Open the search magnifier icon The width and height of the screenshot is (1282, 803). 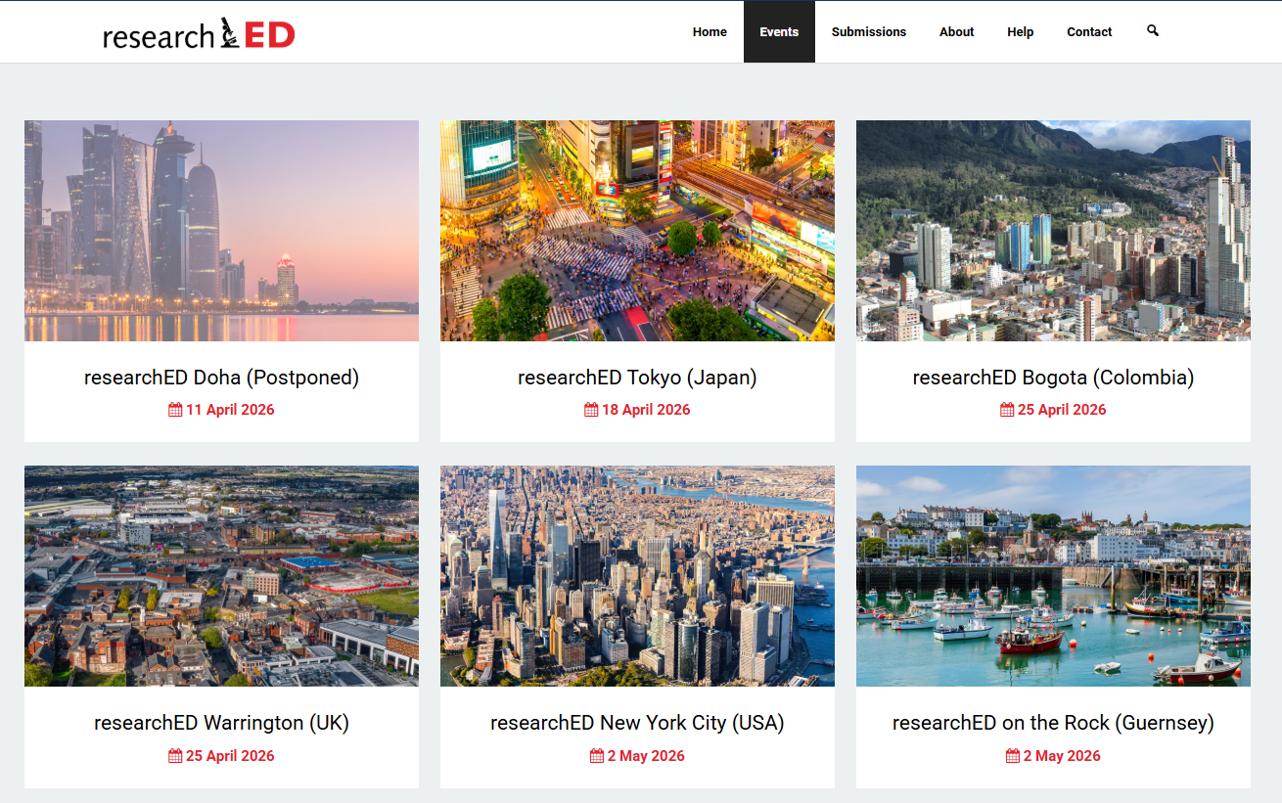[x=1152, y=31]
